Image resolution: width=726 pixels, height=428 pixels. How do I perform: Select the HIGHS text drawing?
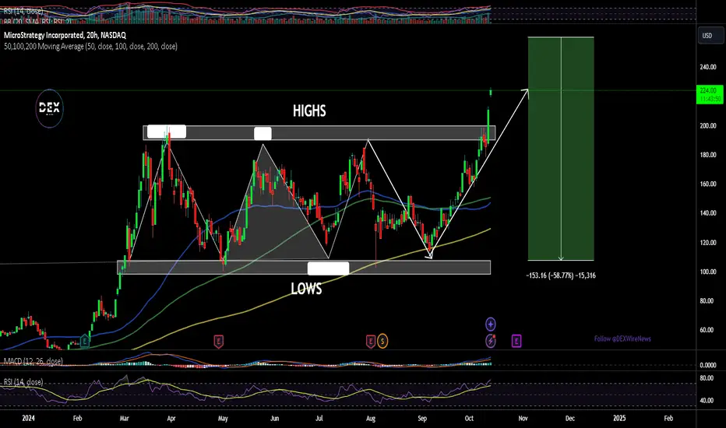[309, 111]
